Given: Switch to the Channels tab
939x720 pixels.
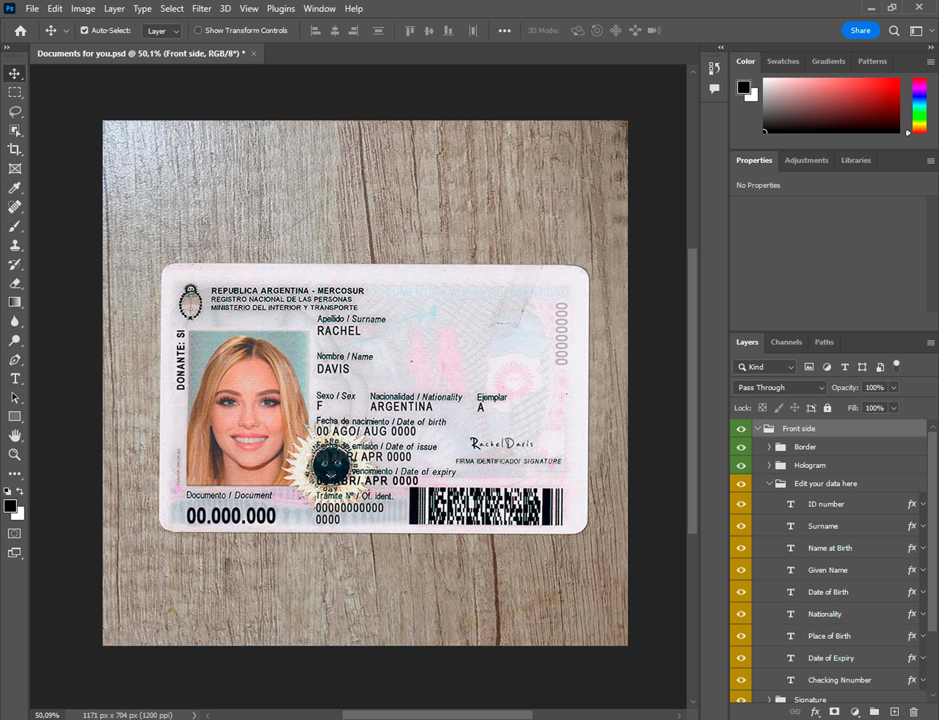Looking at the screenshot, I should (786, 342).
